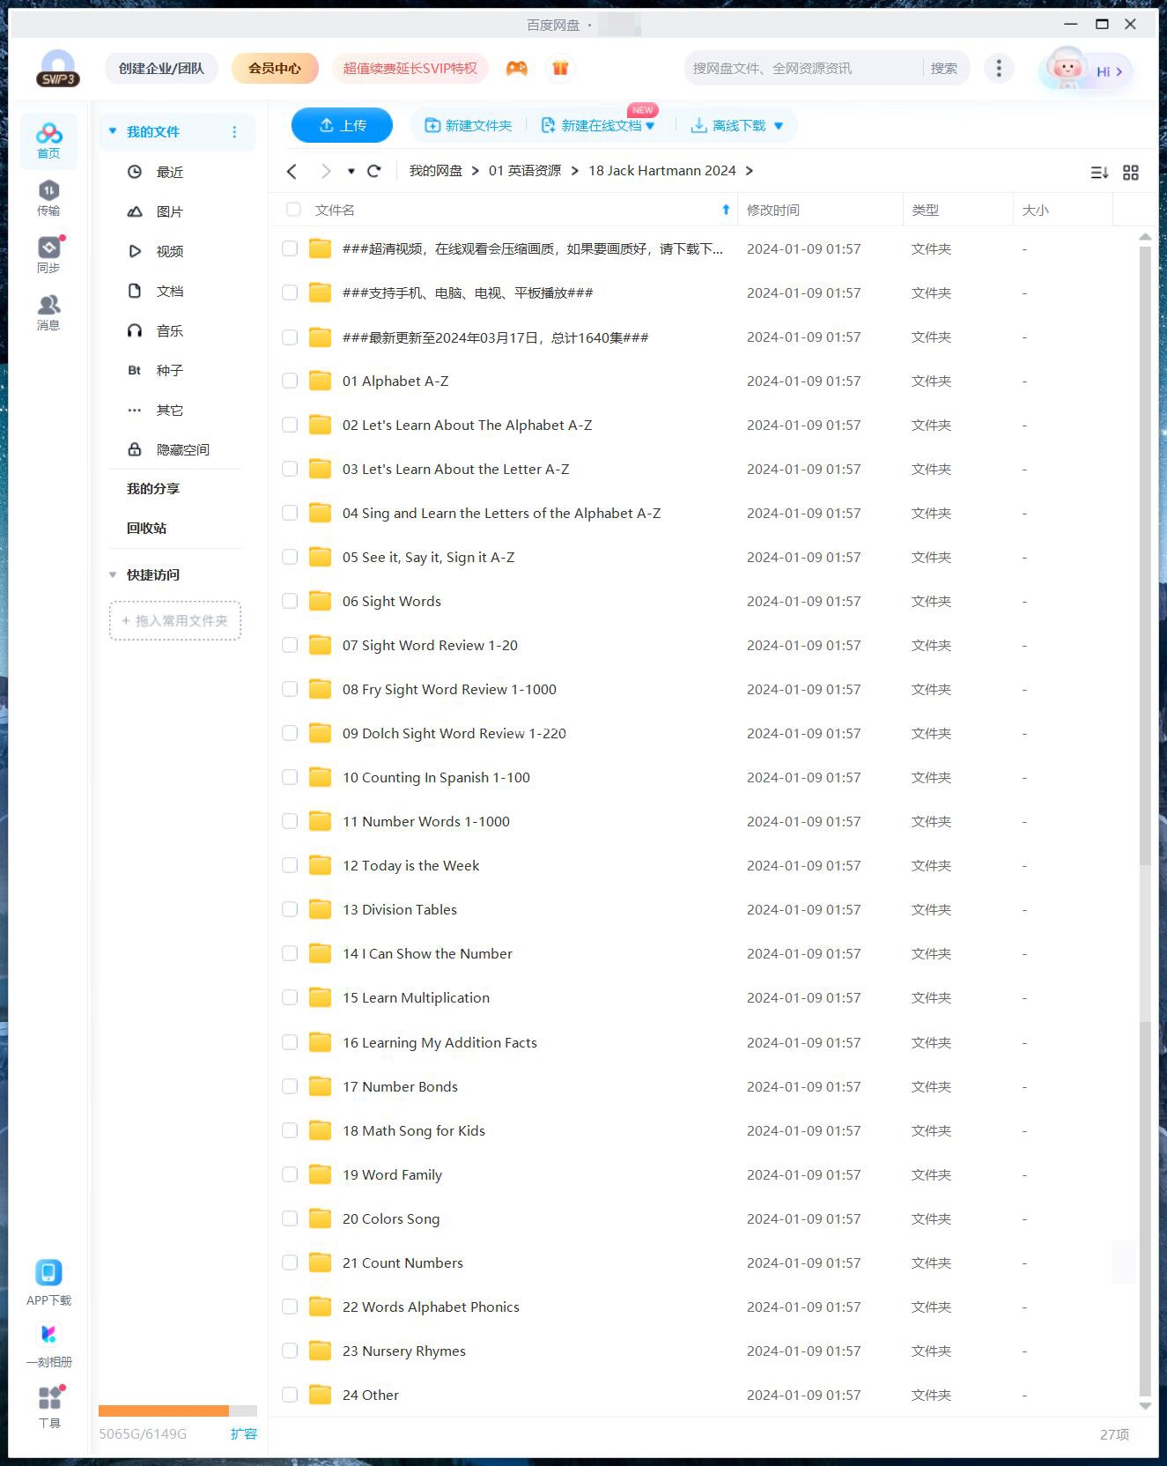
Task: Check the box for 15 Learn Multiplication
Action: coord(290,997)
